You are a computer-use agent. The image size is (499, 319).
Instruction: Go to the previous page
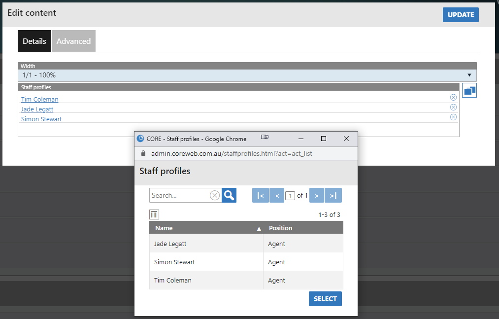(x=277, y=196)
